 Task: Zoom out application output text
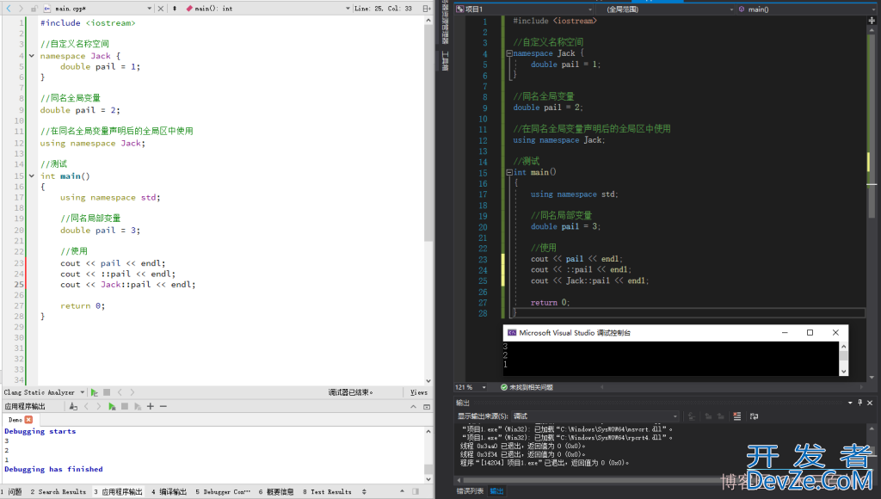(163, 406)
